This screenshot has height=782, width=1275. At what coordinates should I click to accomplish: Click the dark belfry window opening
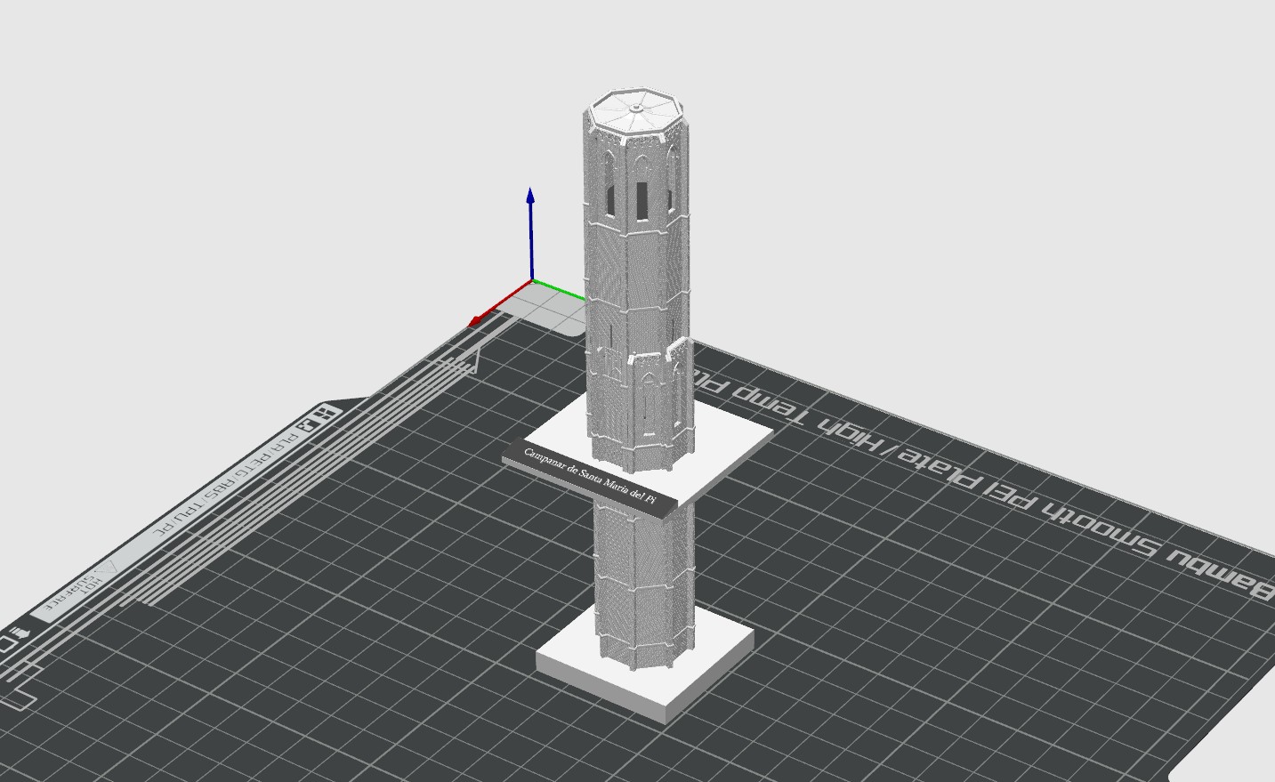(x=642, y=200)
